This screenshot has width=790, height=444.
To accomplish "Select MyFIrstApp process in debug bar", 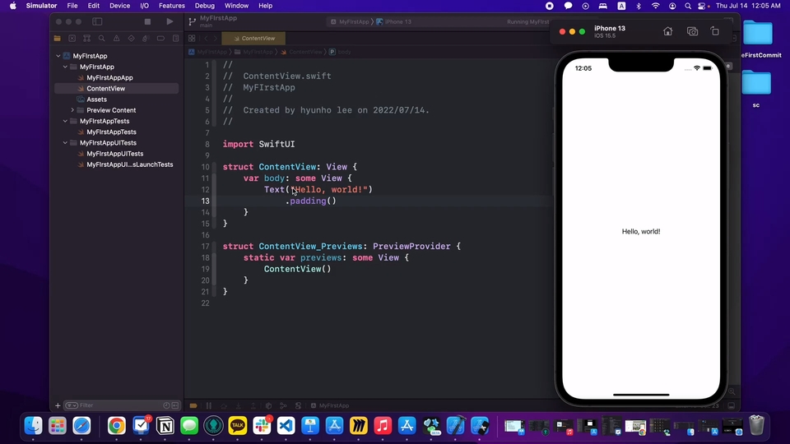I will pos(330,405).
